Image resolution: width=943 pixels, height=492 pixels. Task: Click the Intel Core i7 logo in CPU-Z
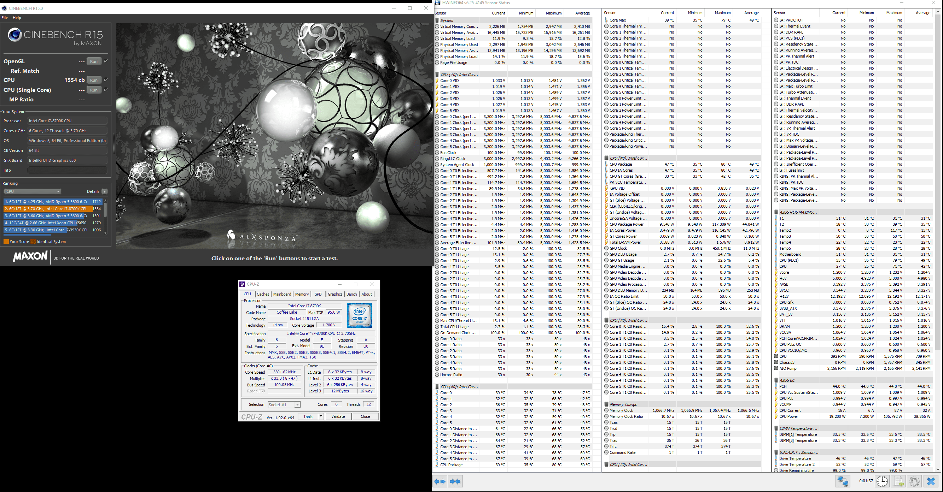click(360, 315)
